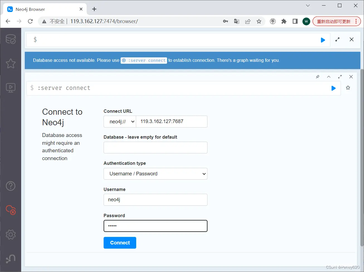Select the Neo4j Browser tab

coord(45,9)
